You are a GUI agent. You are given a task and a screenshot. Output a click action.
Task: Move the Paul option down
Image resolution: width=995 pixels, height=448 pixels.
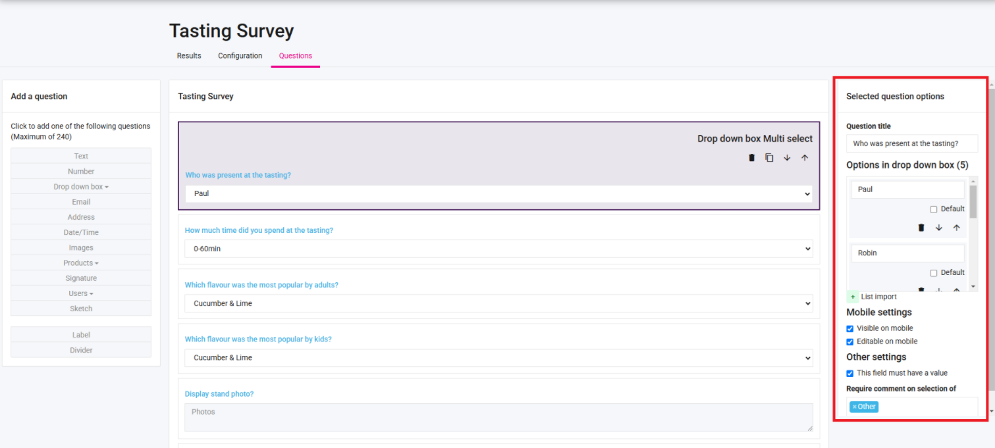[939, 228]
